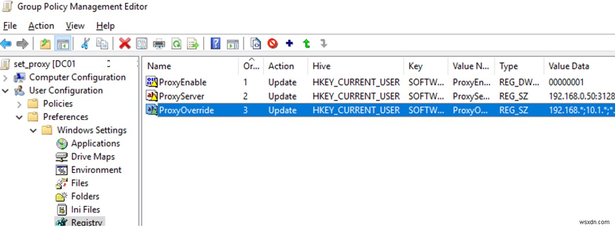Expand the Policies folder arrow
Screen dimensions: 615x227
click(x=19, y=104)
